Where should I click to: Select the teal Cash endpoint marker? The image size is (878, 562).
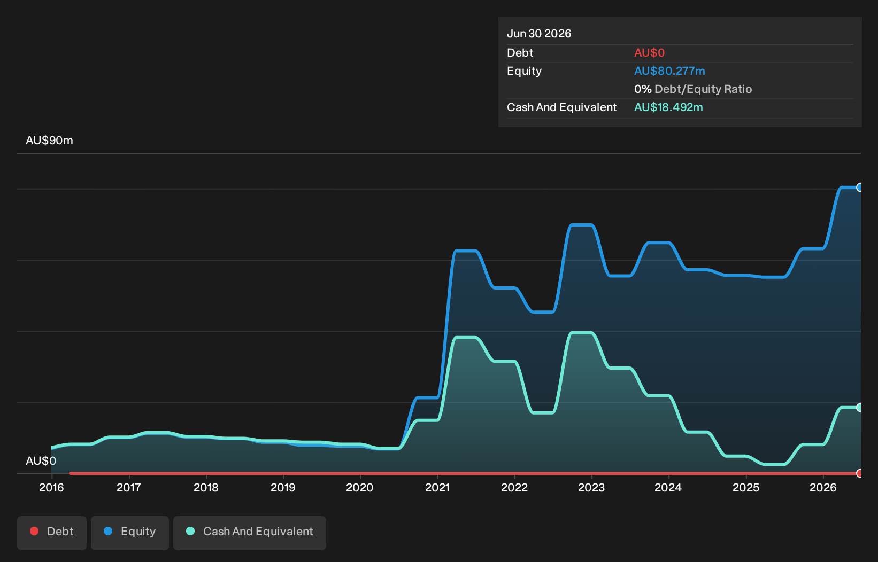[x=860, y=408]
